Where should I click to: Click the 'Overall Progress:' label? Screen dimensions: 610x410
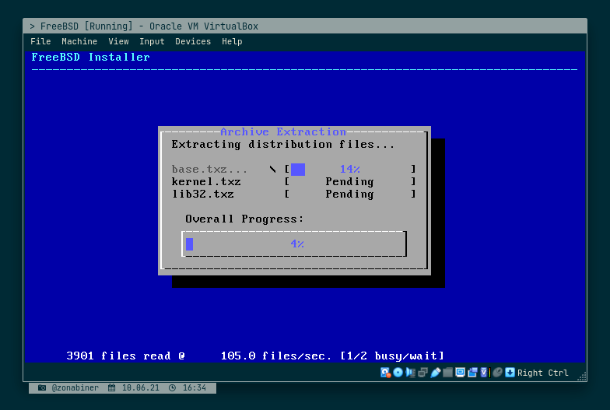[244, 219]
